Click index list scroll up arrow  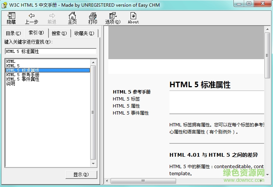point(93,62)
